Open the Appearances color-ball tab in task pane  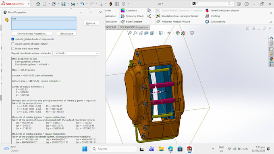pos(271,59)
